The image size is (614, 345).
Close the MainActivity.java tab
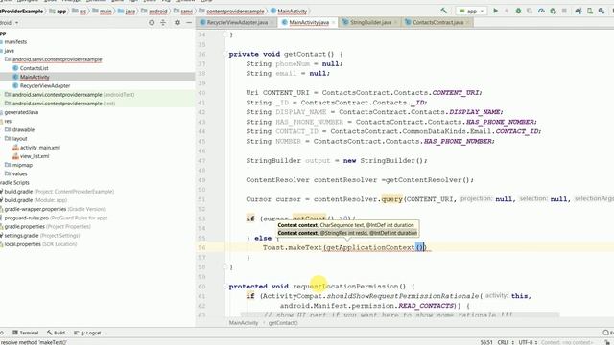pos(334,23)
